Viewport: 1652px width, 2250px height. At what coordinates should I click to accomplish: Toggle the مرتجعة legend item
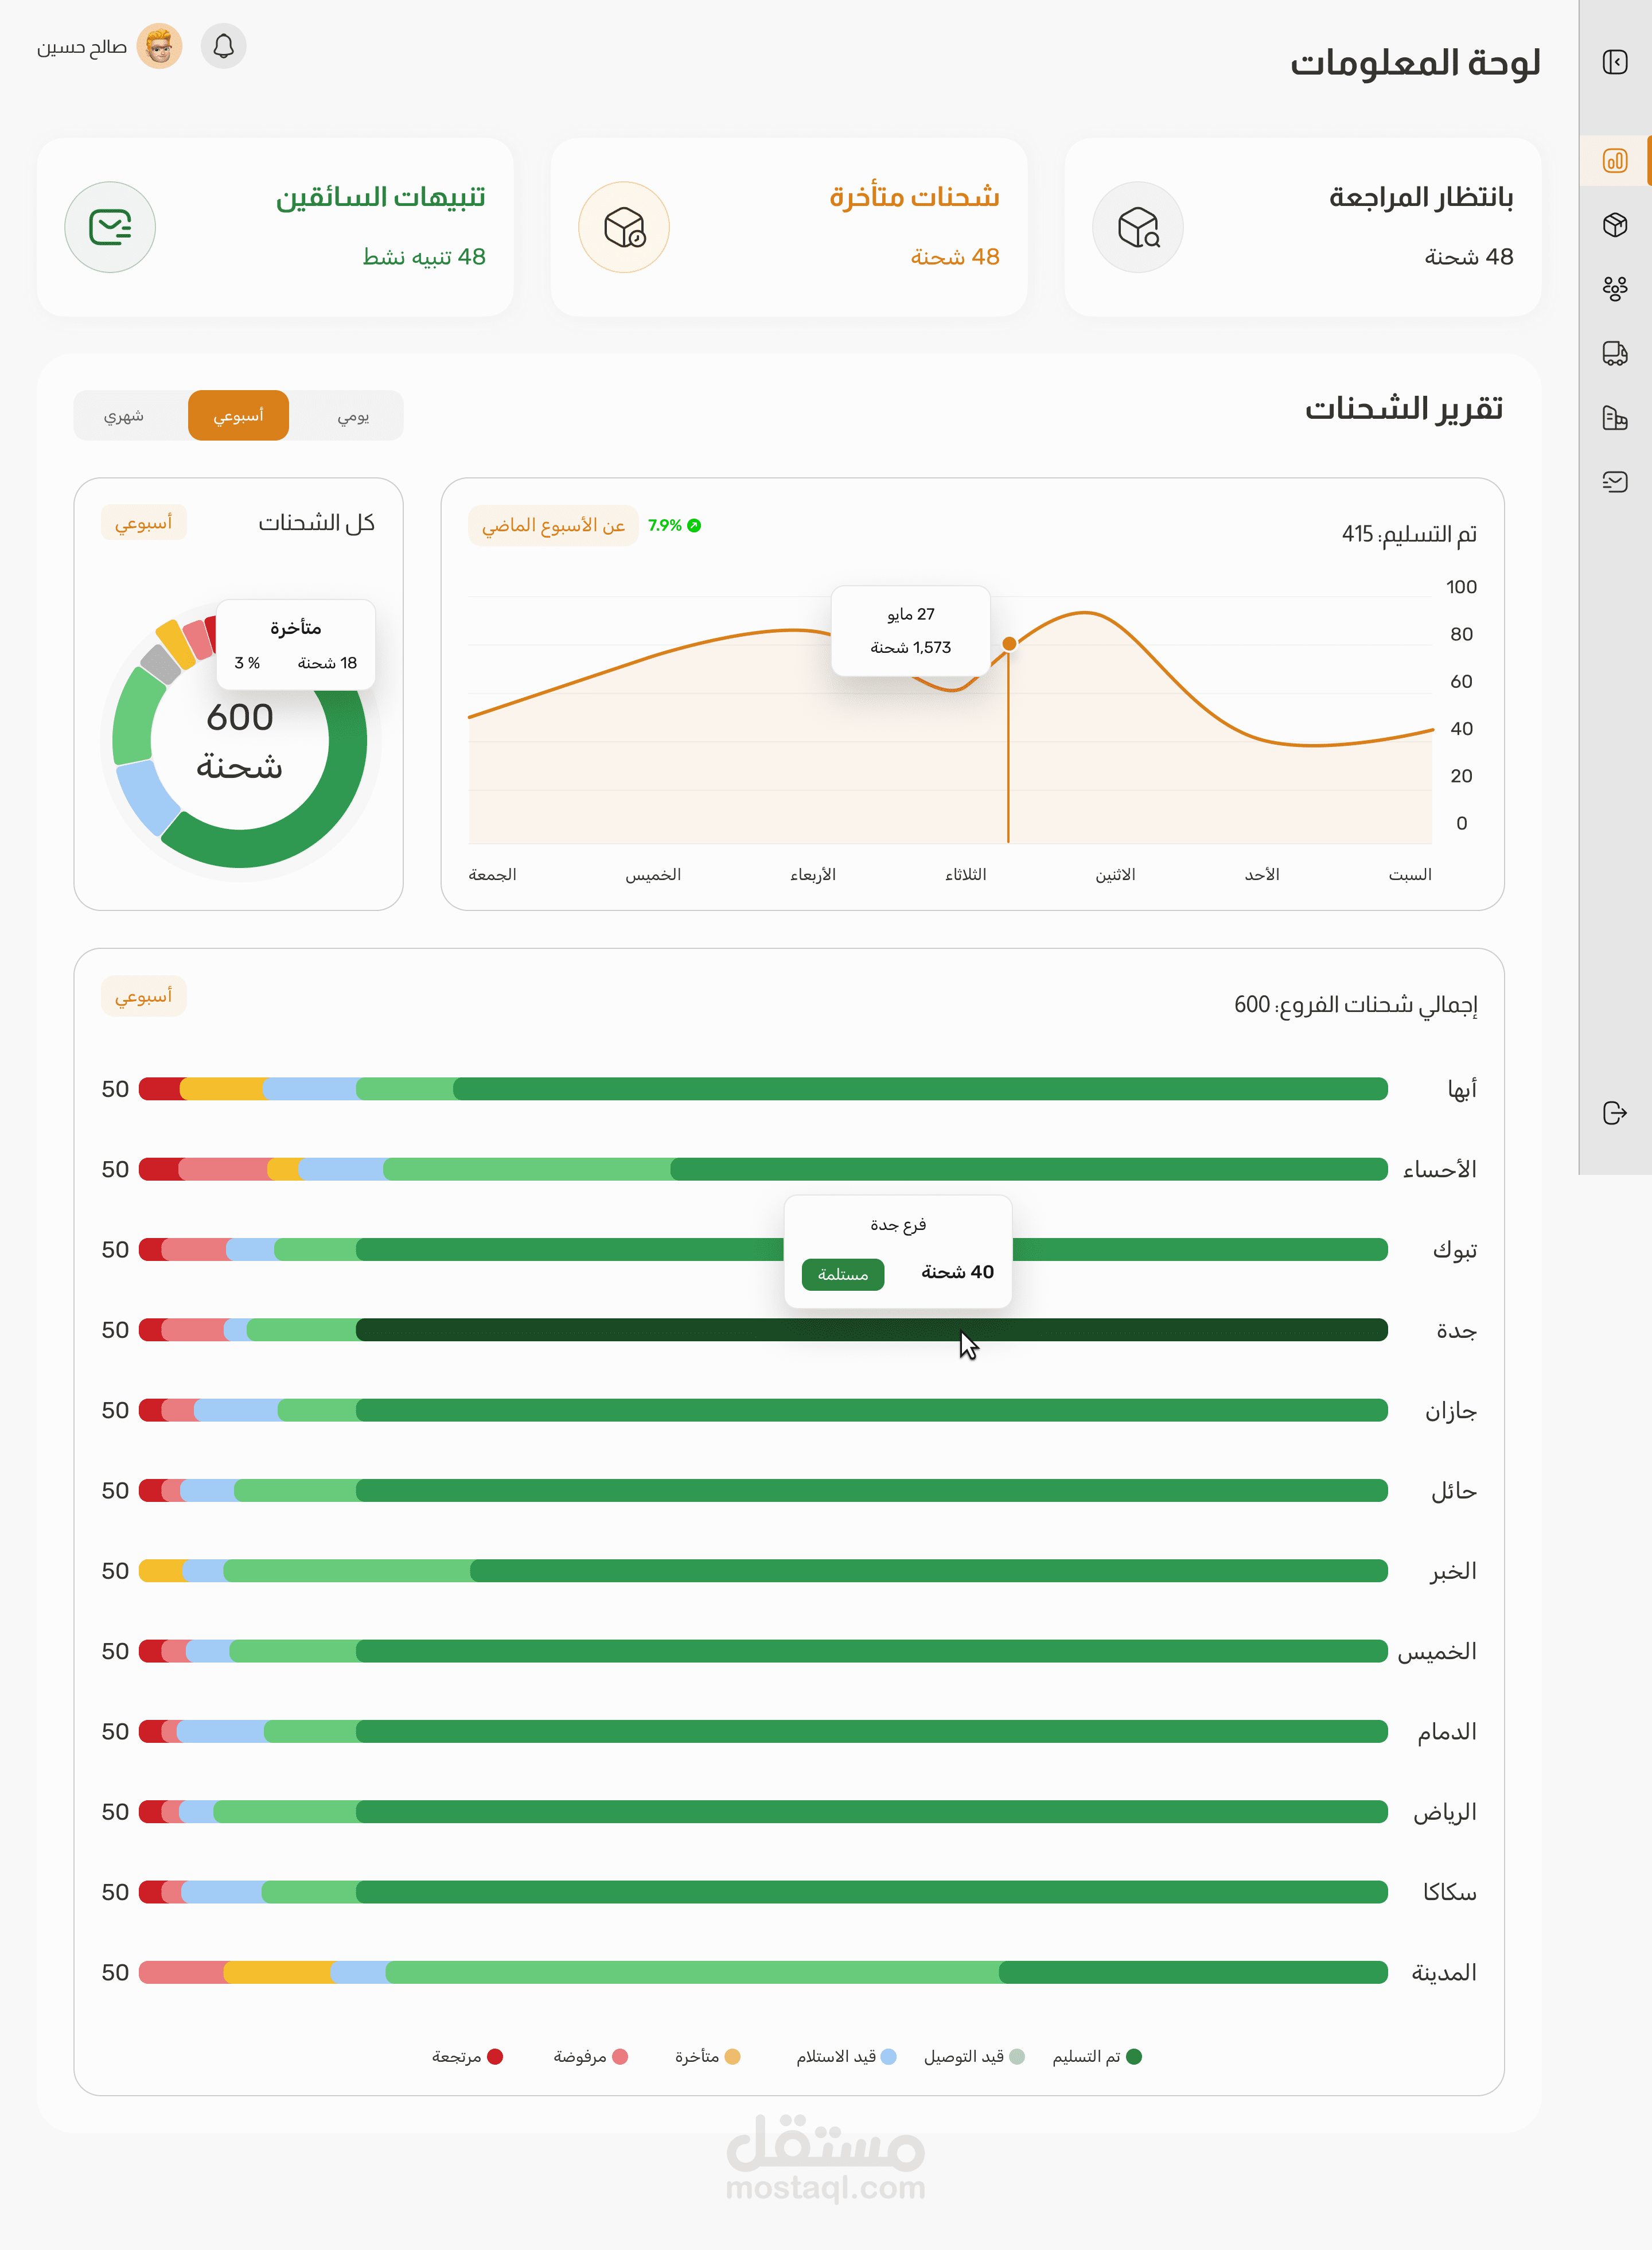point(467,2056)
